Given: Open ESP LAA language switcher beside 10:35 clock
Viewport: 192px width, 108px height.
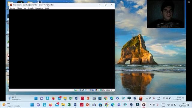Looking at the screenshot, I should (x=159, y=98).
